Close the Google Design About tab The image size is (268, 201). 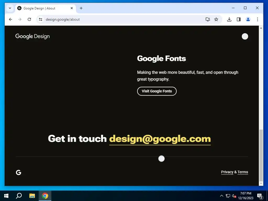coord(72,8)
